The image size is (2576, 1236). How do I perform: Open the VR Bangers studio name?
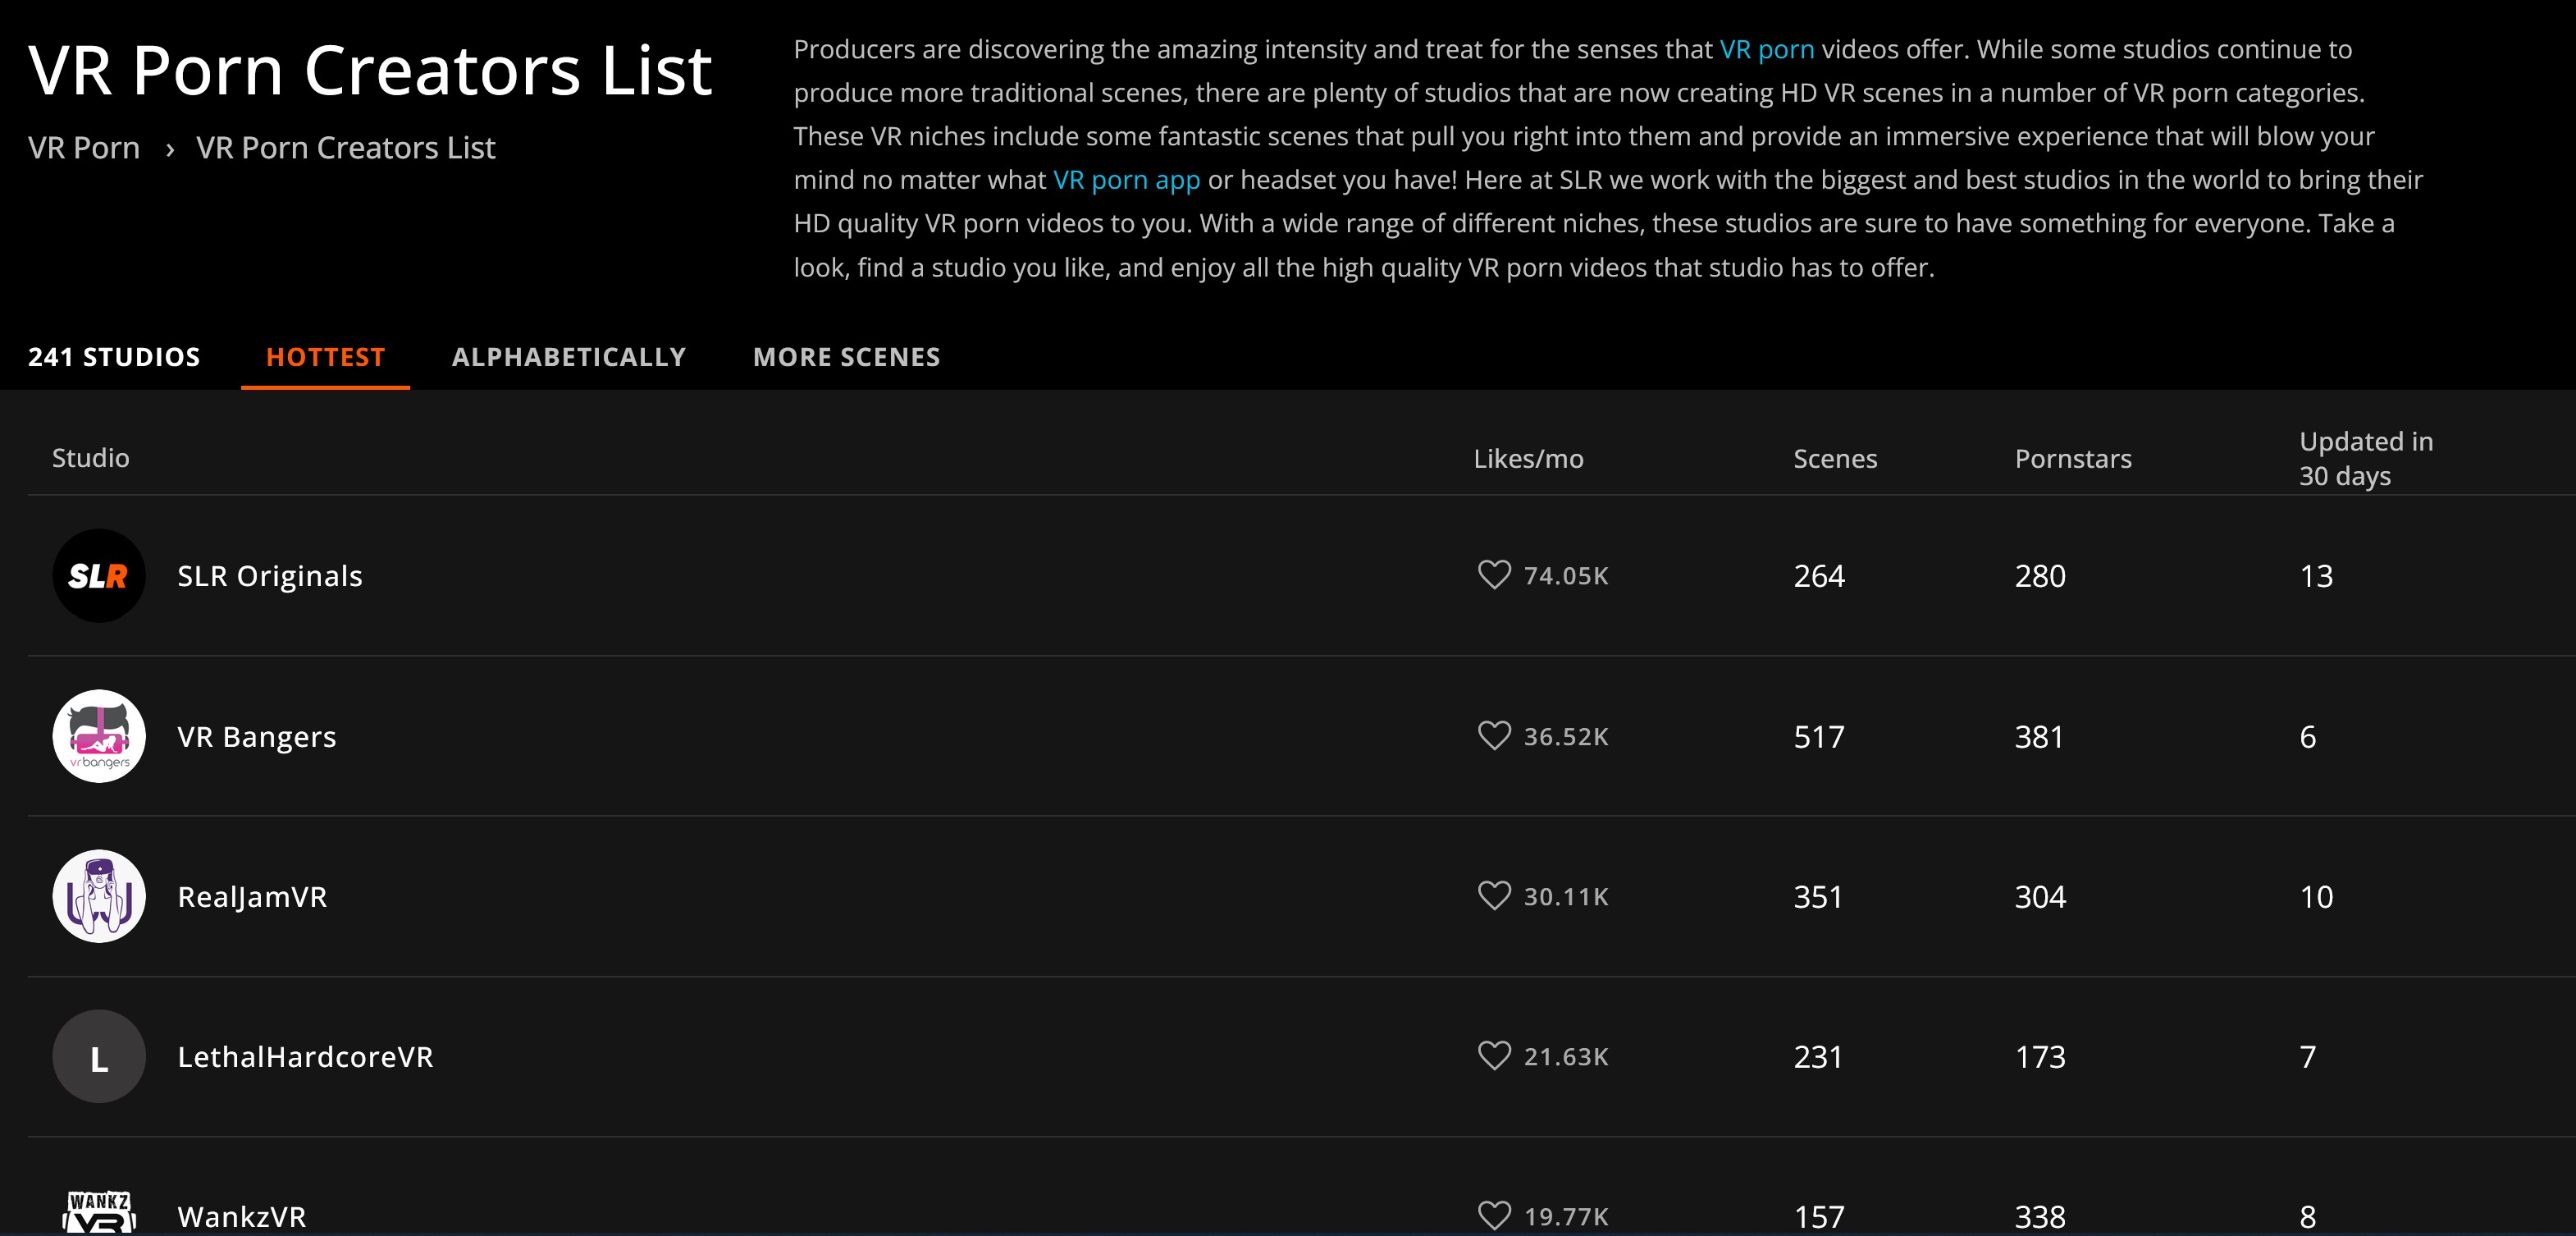pos(256,738)
